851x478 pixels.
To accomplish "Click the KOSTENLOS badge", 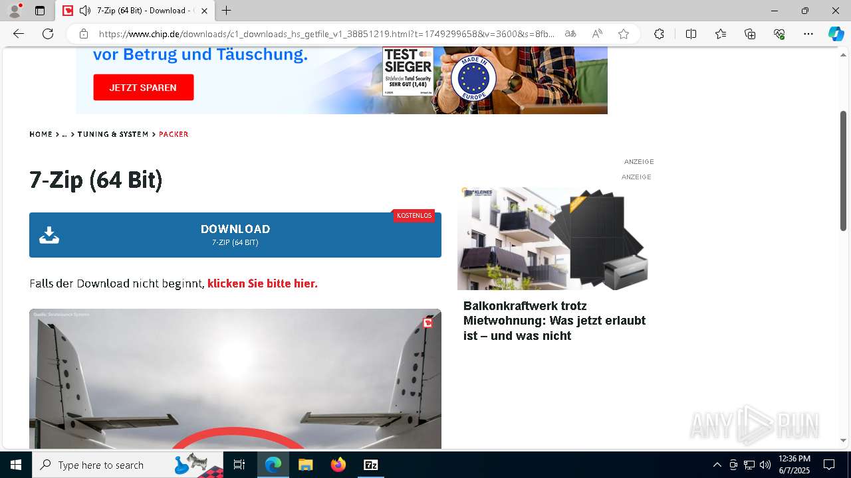I will (x=414, y=216).
